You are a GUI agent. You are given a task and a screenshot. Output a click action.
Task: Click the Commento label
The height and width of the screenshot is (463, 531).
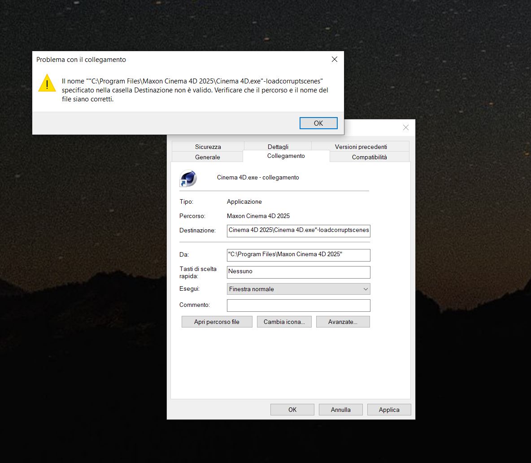pyautogui.click(x=195, y=305)
